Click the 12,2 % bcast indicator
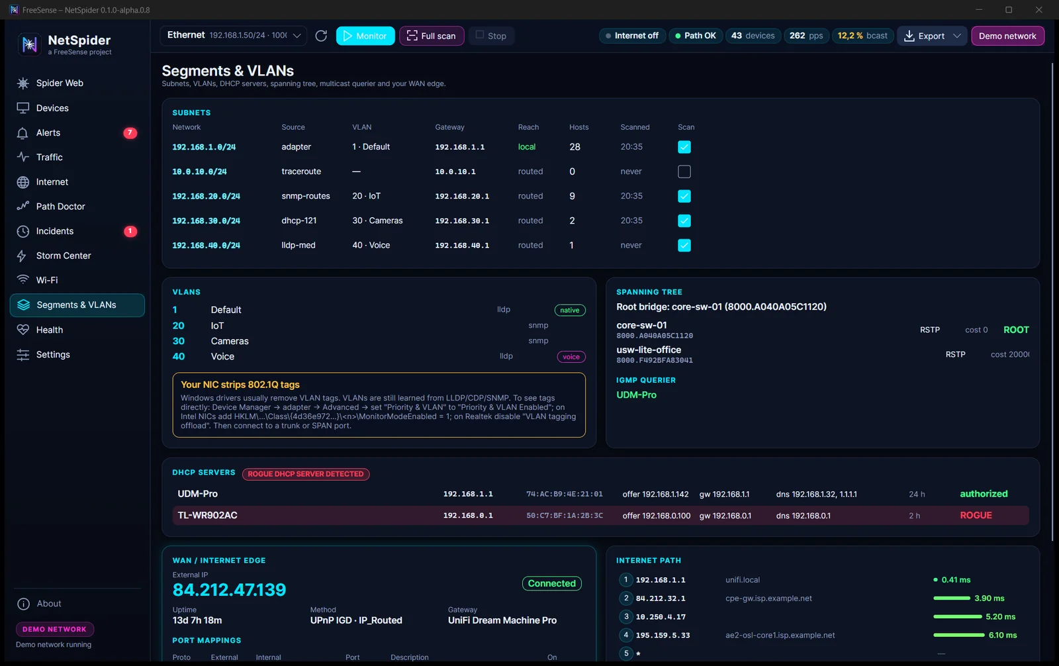Screen dimensions: 1059x666 pos(862,36)
